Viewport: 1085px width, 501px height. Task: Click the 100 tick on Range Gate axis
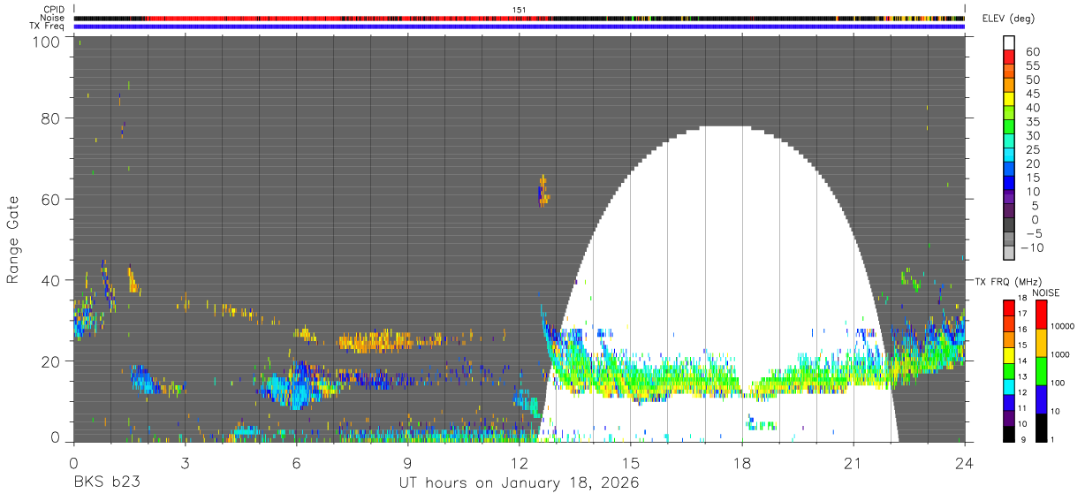click(x=46, y=41)
